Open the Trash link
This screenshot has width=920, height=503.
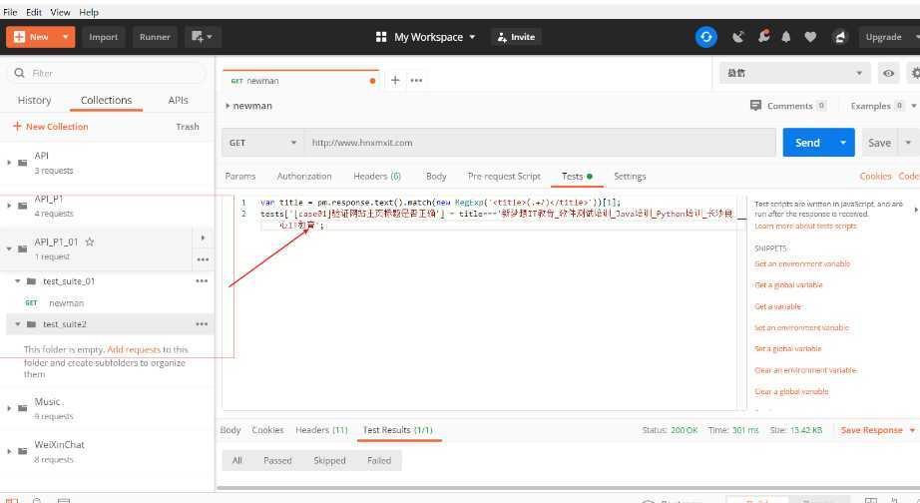point(188,127)
